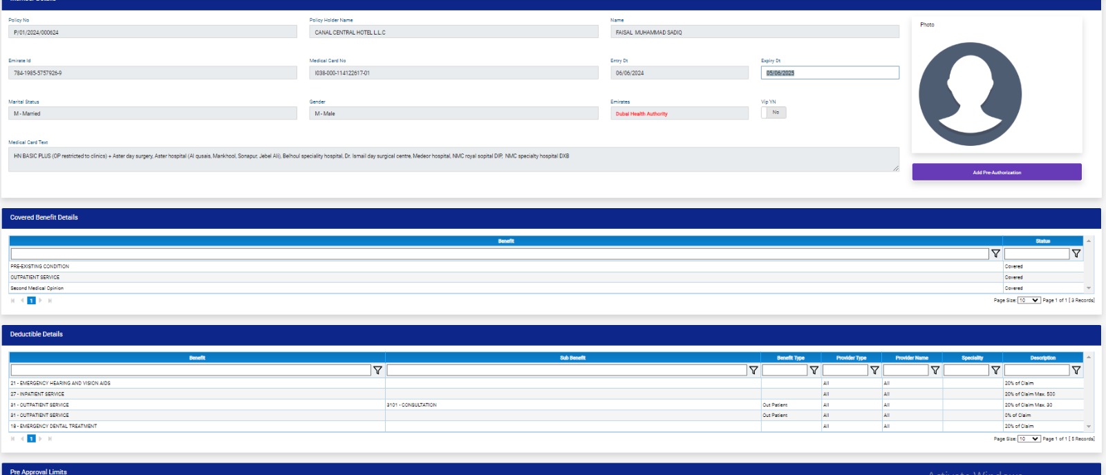Select page 1 in Deductible Details pager
Image resolution: width=1106 pixels, height=475 pixels.
(x=31, y=439)
